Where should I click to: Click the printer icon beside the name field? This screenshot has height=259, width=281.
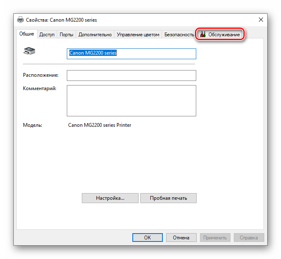(x=30, y=51)
